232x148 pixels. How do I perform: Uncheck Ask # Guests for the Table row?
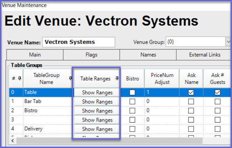click(217, 92)
